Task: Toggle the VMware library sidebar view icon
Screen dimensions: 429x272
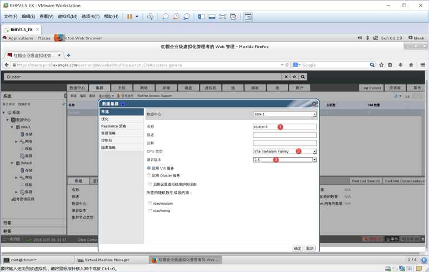Action: (x=201, y=17)
